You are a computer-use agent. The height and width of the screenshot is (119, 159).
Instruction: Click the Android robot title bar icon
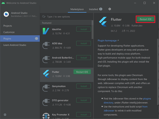(3, 3)
